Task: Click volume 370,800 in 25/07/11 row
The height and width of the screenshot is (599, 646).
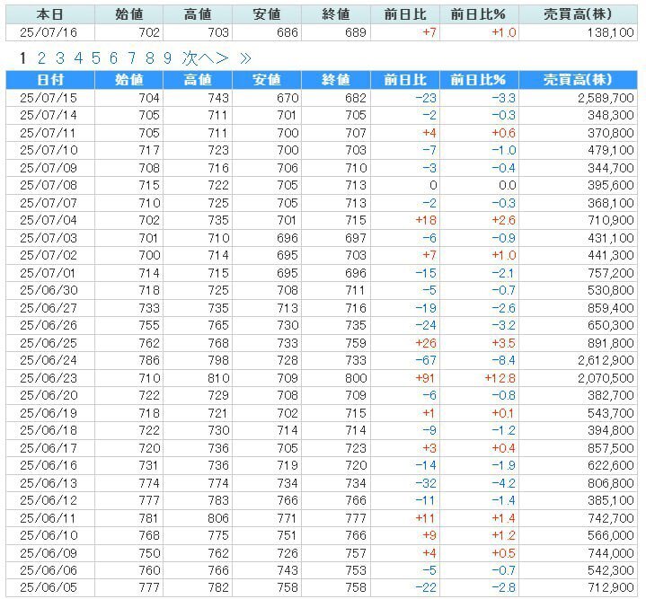Action: tap(611, 133)
